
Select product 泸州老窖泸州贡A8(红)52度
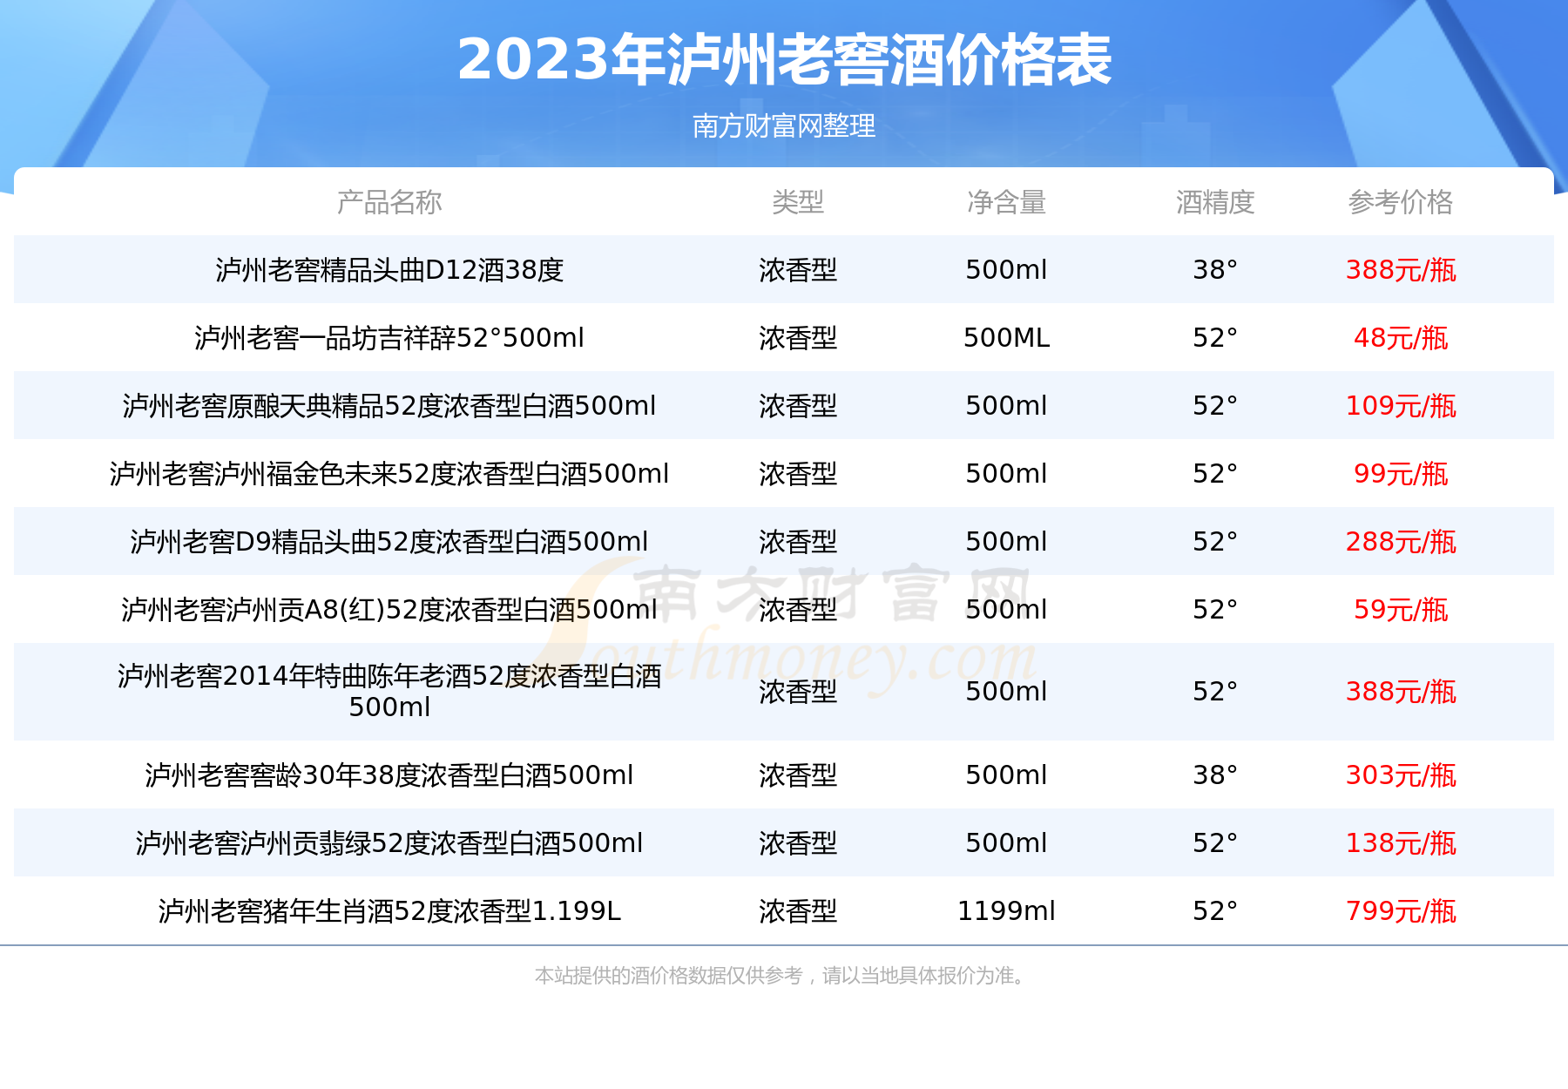pyautogui.click(x=389, y=610)
